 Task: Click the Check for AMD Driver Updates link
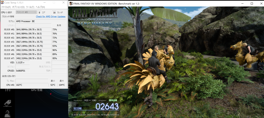click(51, 16)
